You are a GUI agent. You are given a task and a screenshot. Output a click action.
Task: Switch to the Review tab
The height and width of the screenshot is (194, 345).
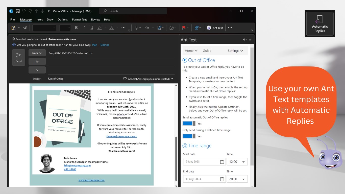tap(96, 19)
